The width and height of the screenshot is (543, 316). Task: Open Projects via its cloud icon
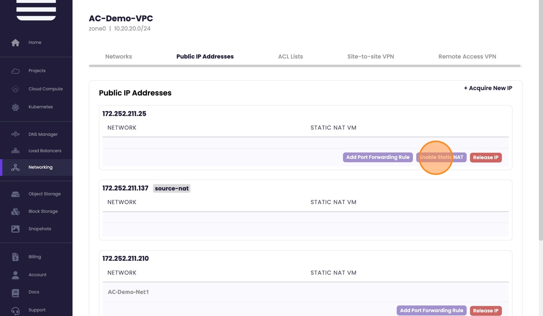click(16, 71)
